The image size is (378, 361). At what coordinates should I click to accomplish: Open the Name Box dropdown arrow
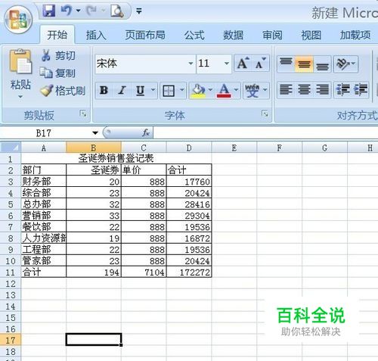(x=95, y=132)
